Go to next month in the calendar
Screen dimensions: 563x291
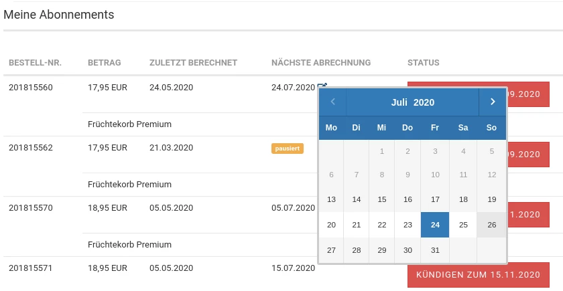click(493, 102)
